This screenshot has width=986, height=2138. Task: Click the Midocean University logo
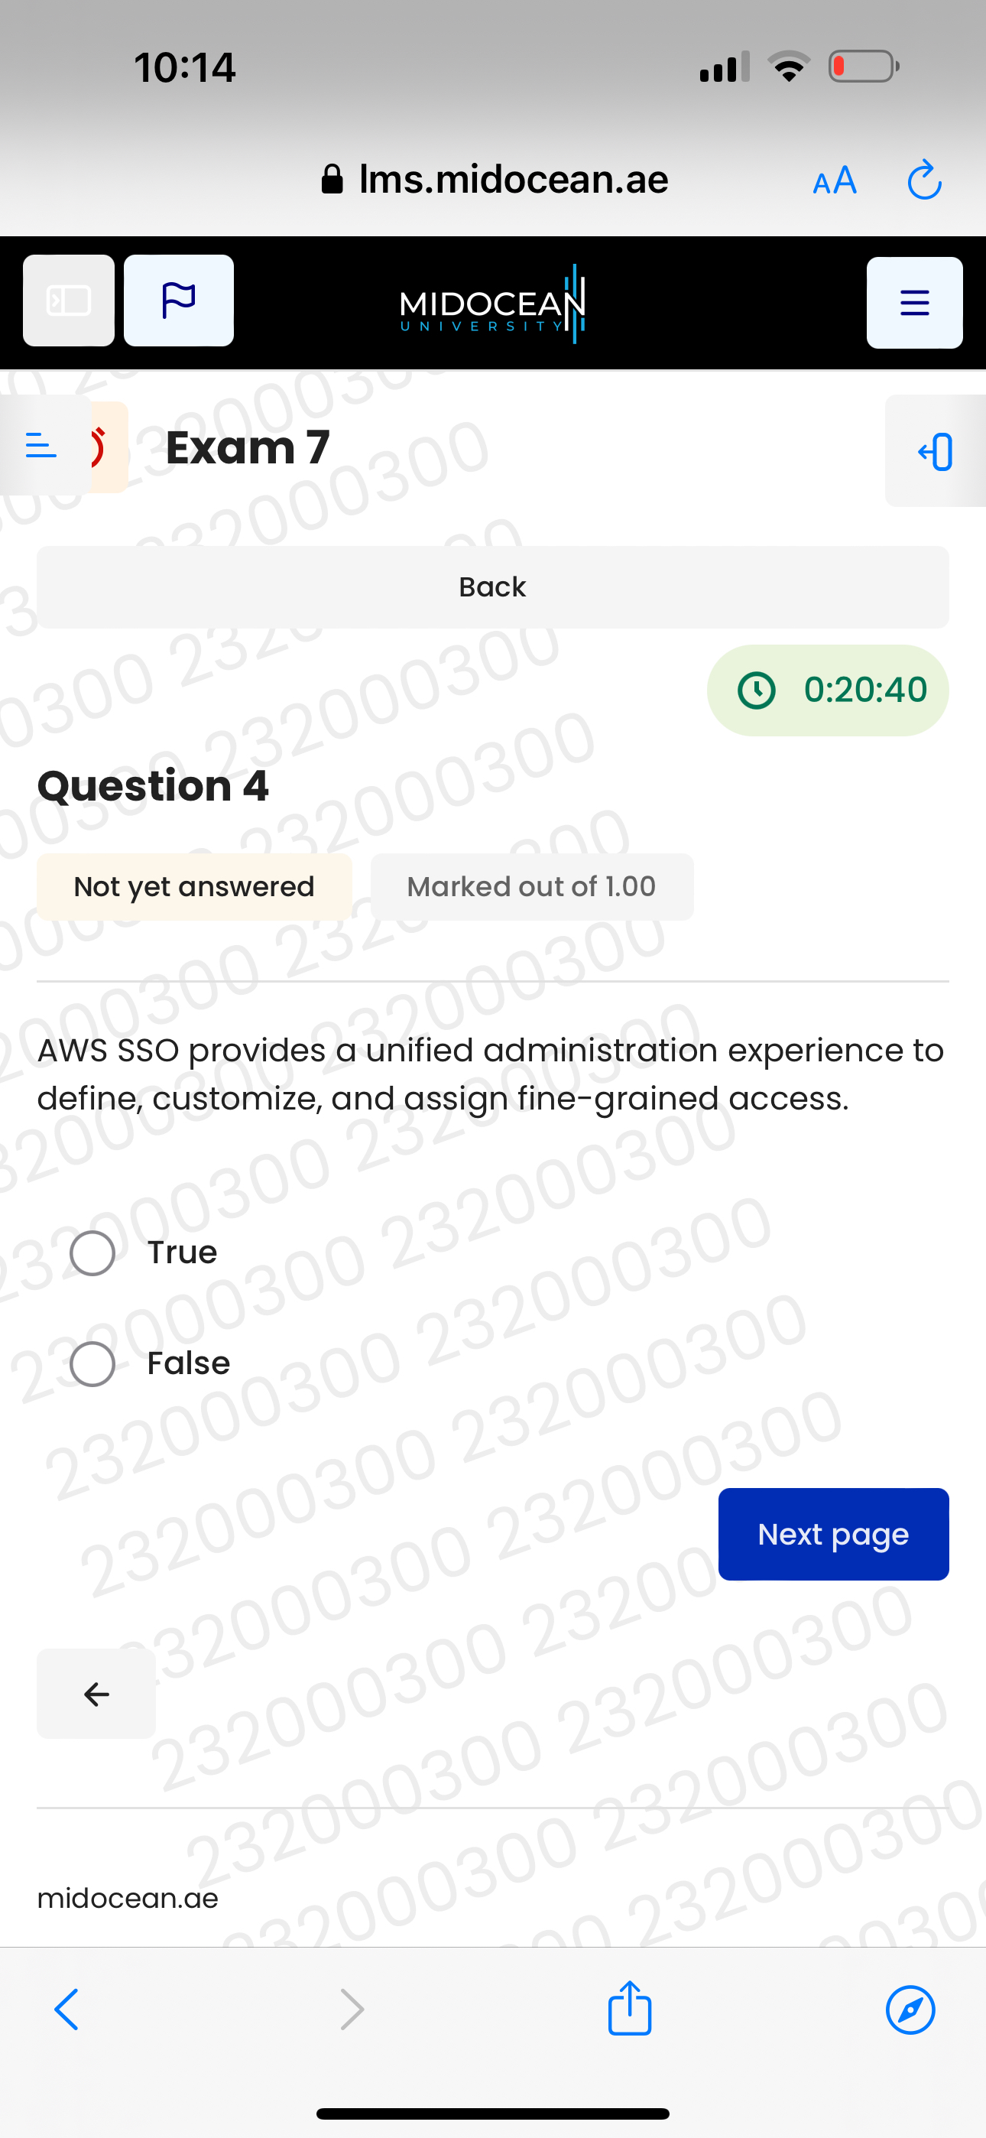coord(492,304)
